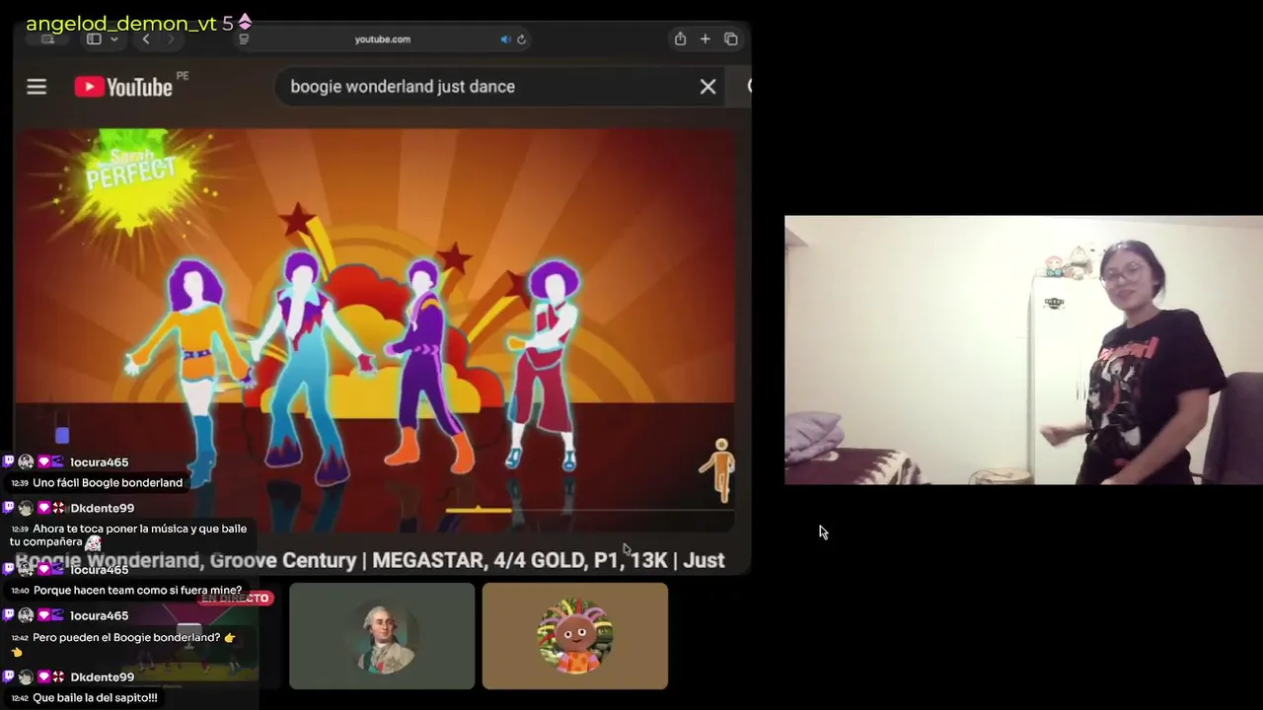Click chat message 'Pero pueden el Boogie bonderland?'
This screenshot has width=1263, height=710.
(125, 644)
